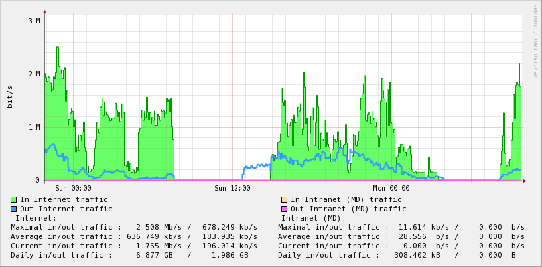Click the Sun 00:00 time axis label
542x267 pixels.
pos(73,188)
